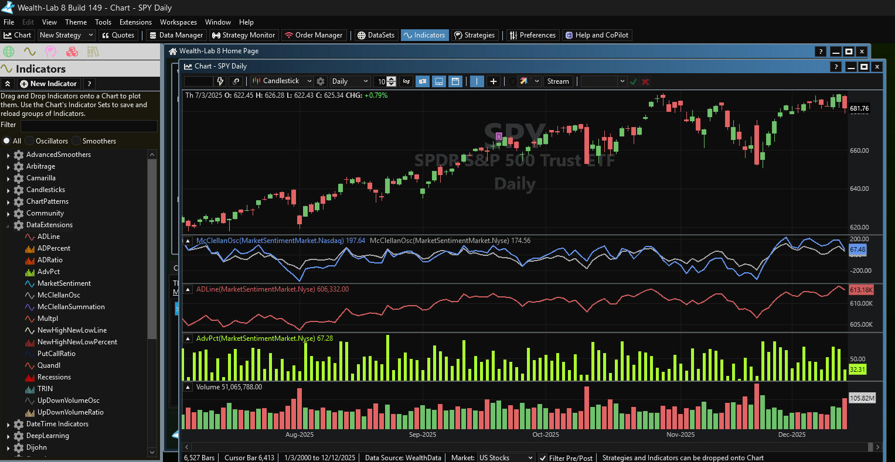Click the Stream button

click(558, 81)
